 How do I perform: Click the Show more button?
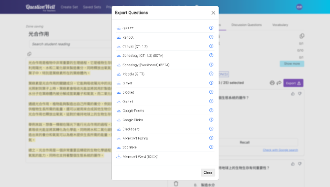(x=292, y=64)
